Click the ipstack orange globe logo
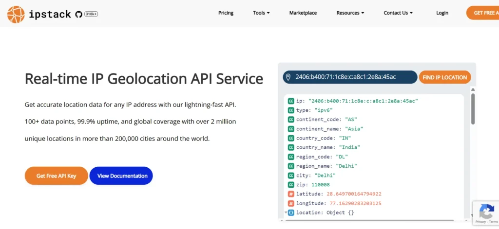Screen dimensions: 499x229 click(16, 14)
